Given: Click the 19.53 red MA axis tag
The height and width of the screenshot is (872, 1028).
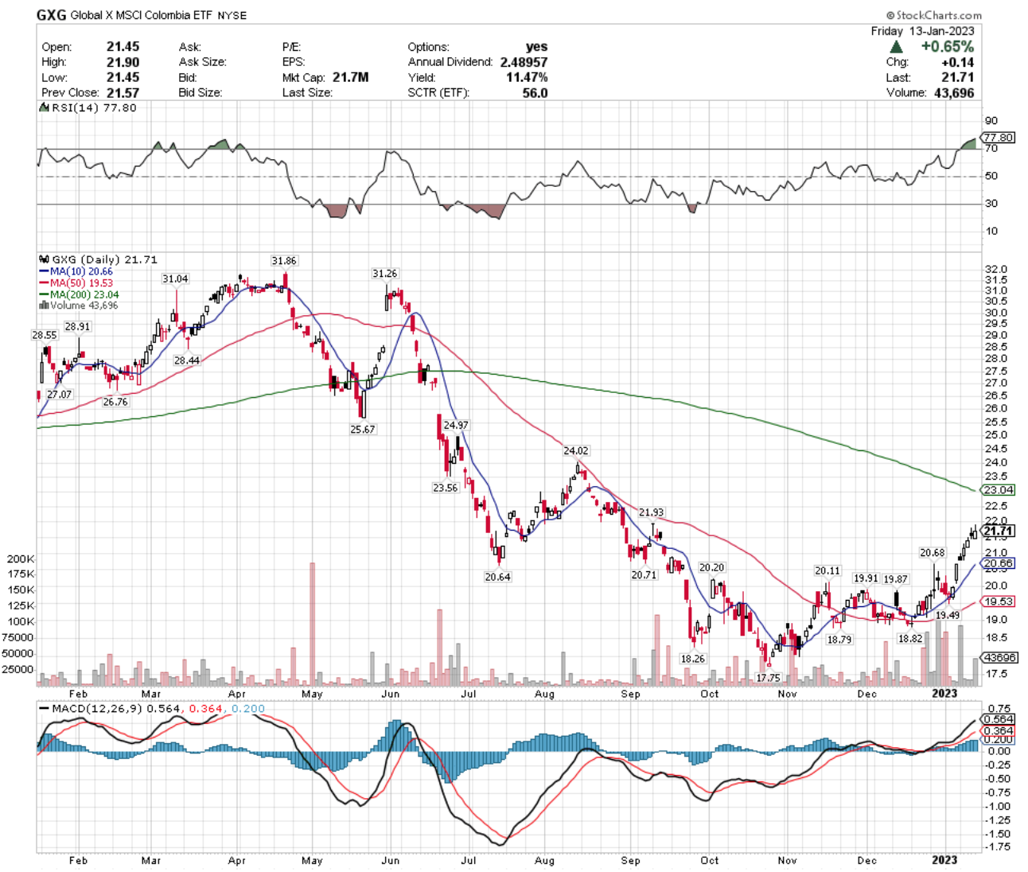Looking at the screenshot, I should [999, 601].
